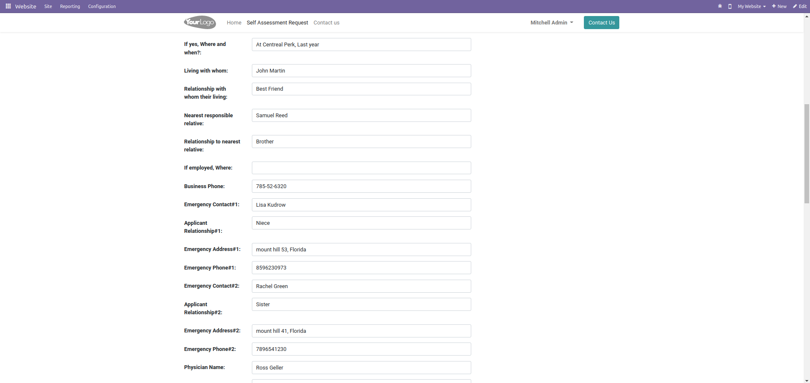Click the Emergency Contact#1 field
Image resolution: width=810 pixels, height=383 pixels.
coord(362,205)
